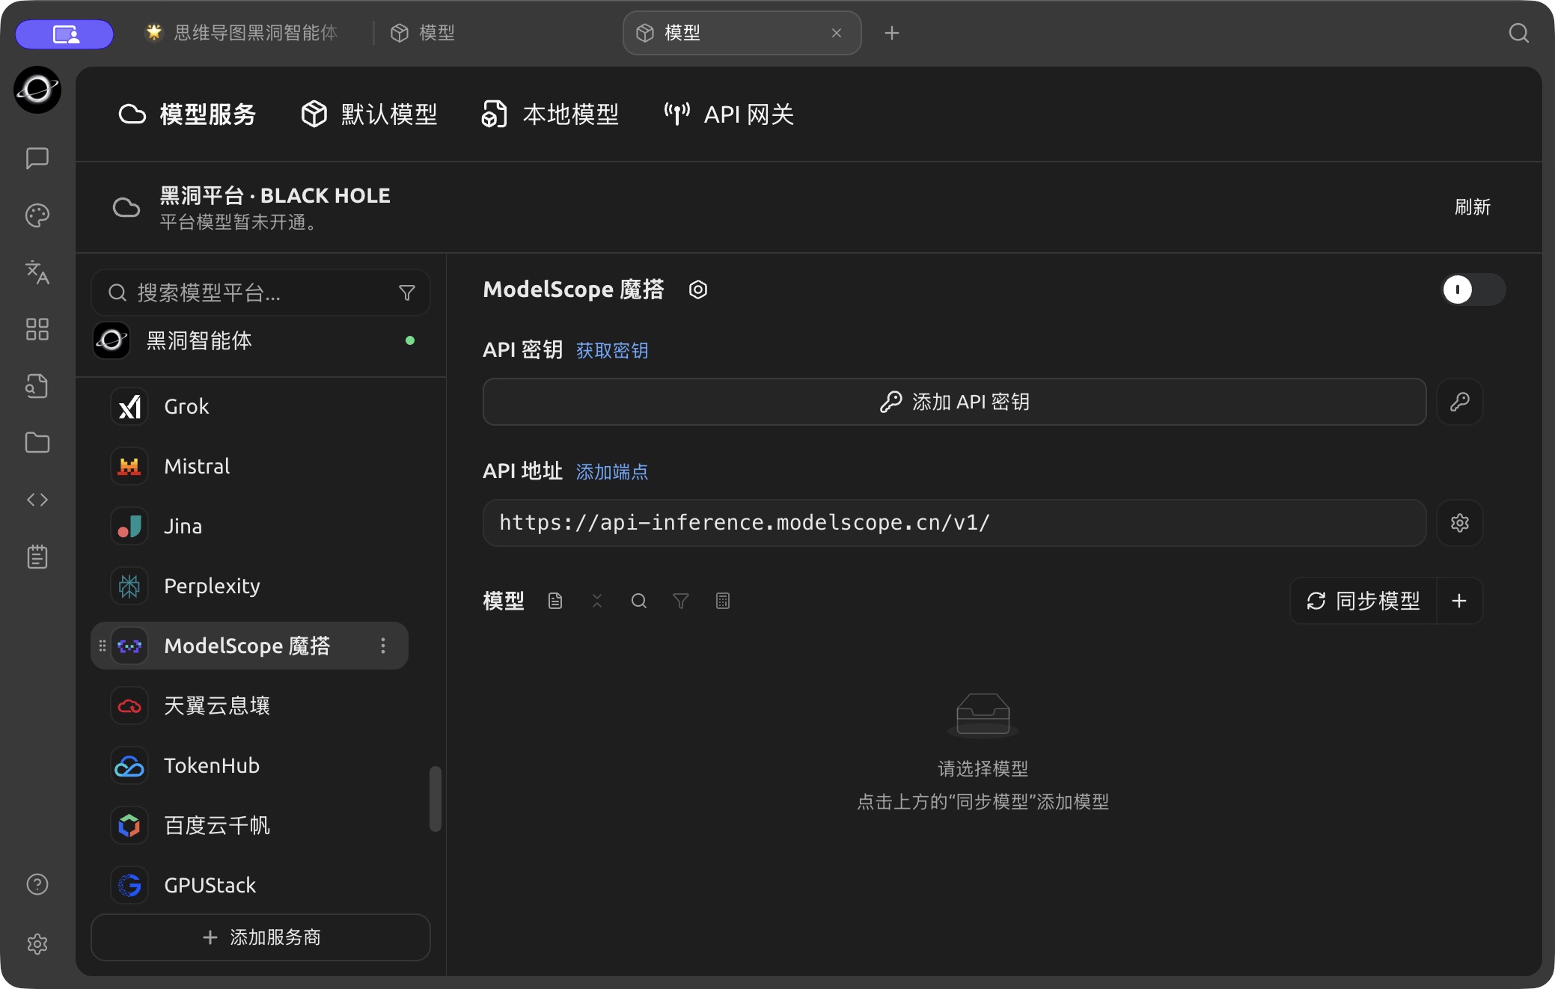Click the model search magnifier icon
Viewport: 1555px width, 989px height.
639,601
